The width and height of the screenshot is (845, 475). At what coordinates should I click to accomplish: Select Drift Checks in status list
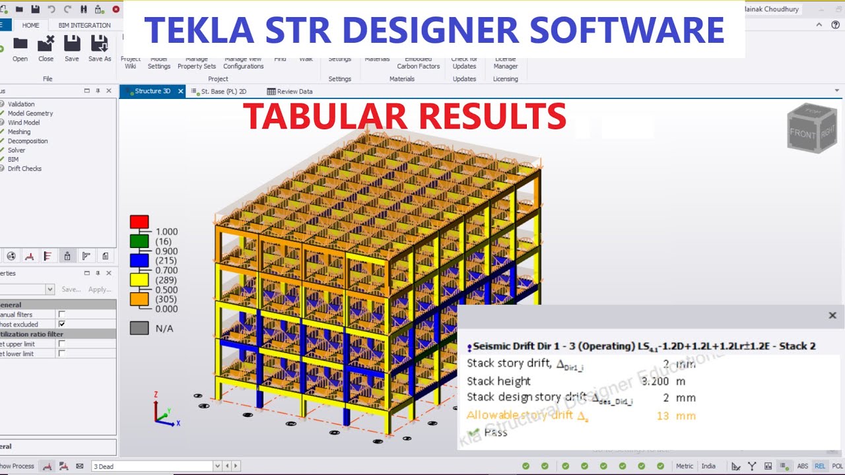click(x=24, y=168)
